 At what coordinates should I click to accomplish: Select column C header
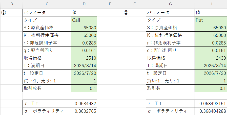click(47, 4)
